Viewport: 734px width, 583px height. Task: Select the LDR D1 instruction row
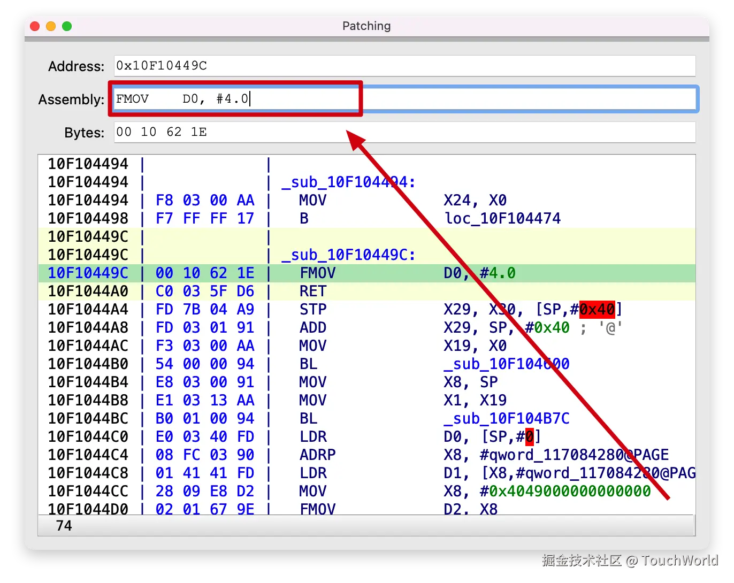click(366, 473)
